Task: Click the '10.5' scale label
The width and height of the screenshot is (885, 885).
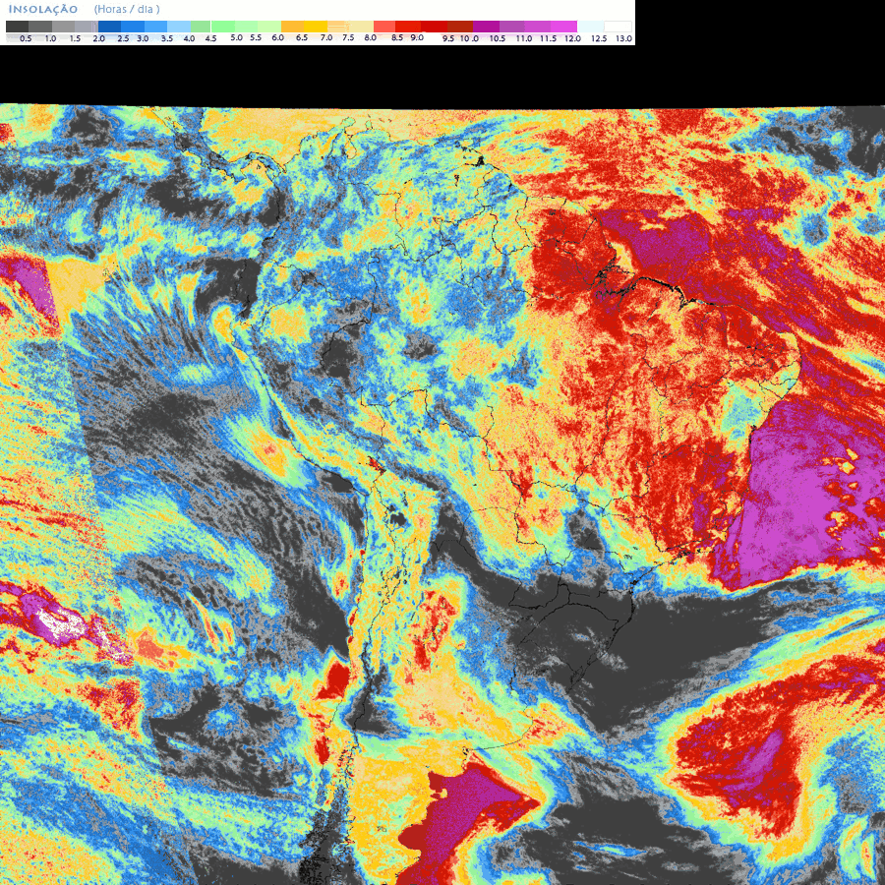Action: [498, 39]
